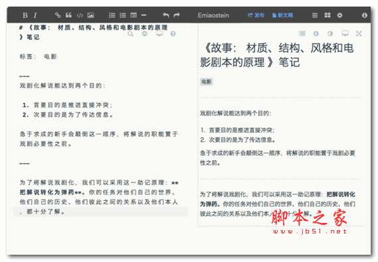Click the 电影 tag in the preview

pyautogui.click(x=207, y=82)
